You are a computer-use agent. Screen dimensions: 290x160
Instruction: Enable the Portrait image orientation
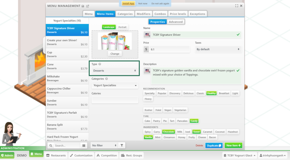click(x=122, y=27)
